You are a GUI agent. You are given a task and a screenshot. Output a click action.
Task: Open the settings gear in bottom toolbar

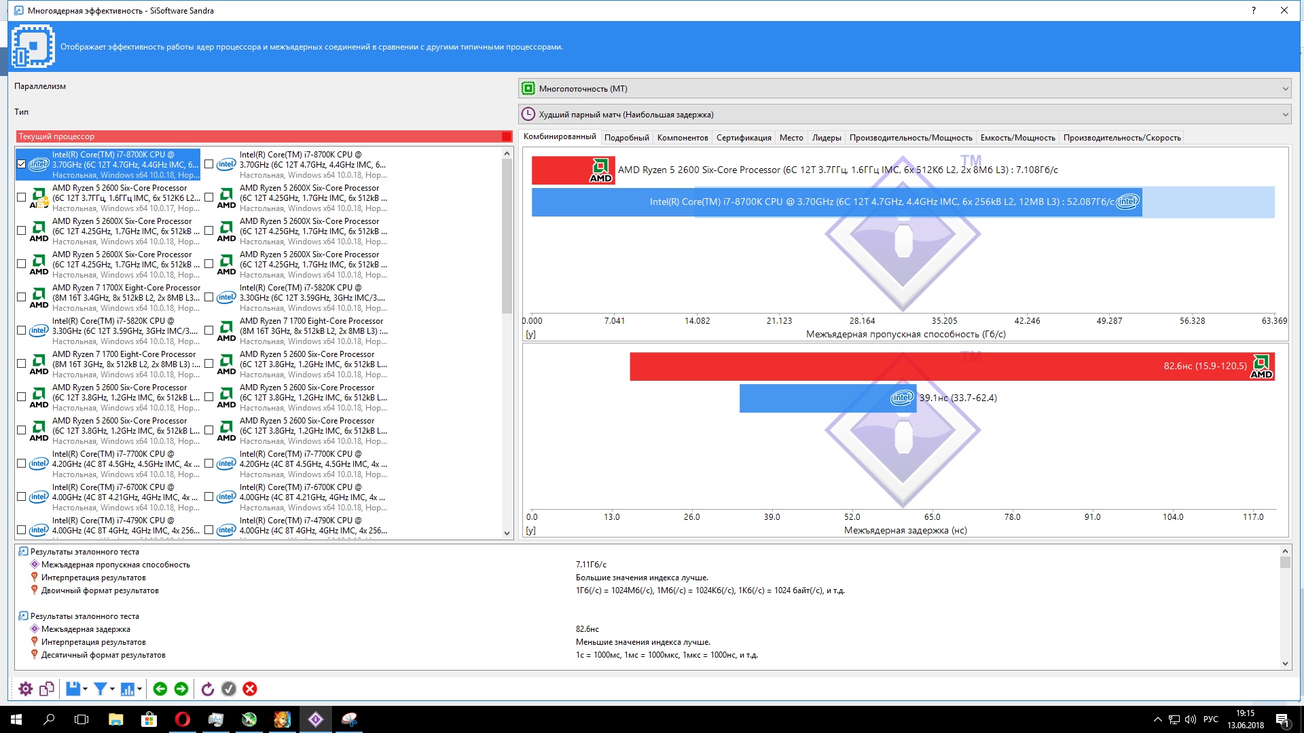[x=25, y=689]
